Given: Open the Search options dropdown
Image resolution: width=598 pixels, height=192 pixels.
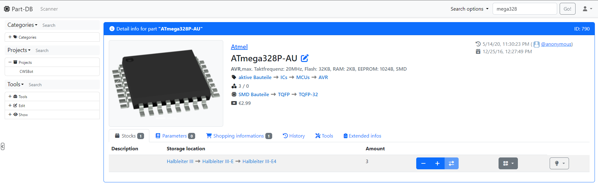Looking at the screenshot, I should coord(469,9).
